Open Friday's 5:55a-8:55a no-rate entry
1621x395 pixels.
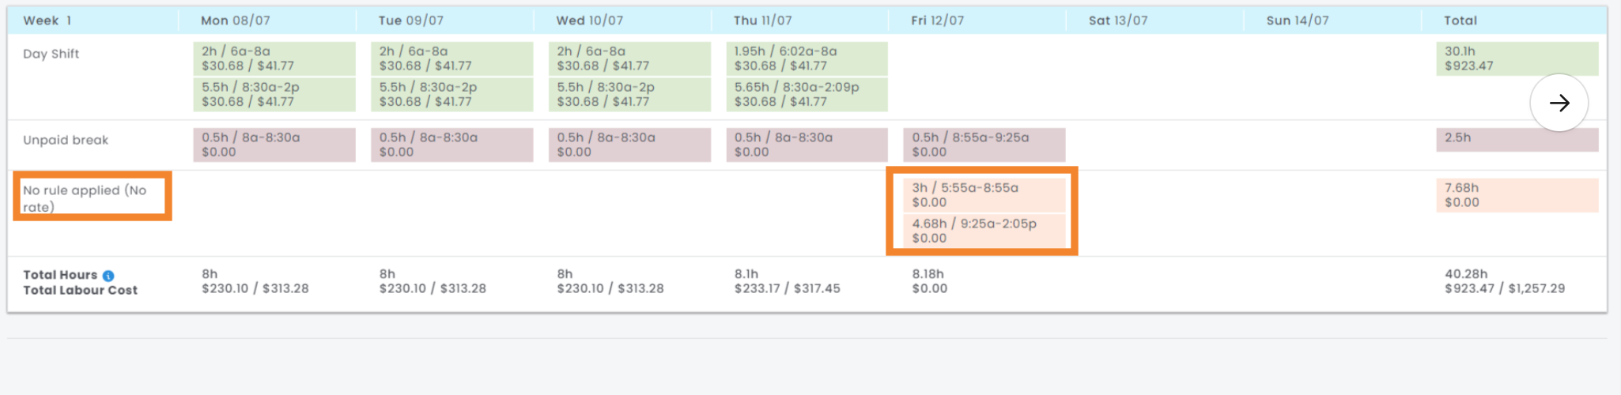pyautogui.click(x=984, y=195)
